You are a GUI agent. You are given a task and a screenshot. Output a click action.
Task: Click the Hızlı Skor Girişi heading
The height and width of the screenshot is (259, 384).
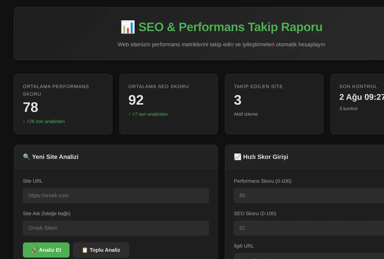266,157
